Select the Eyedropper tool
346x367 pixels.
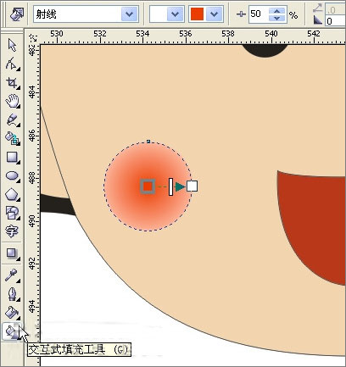coord(12,275)
